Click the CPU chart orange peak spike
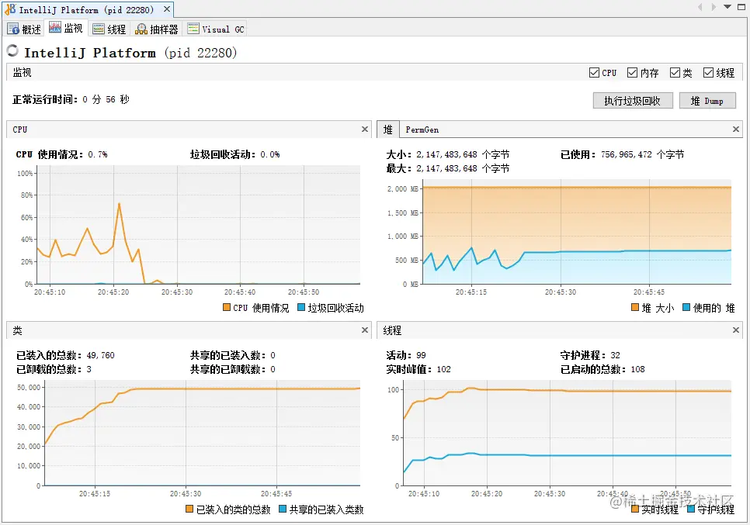750x525 pixels. (x=119, y=205)
